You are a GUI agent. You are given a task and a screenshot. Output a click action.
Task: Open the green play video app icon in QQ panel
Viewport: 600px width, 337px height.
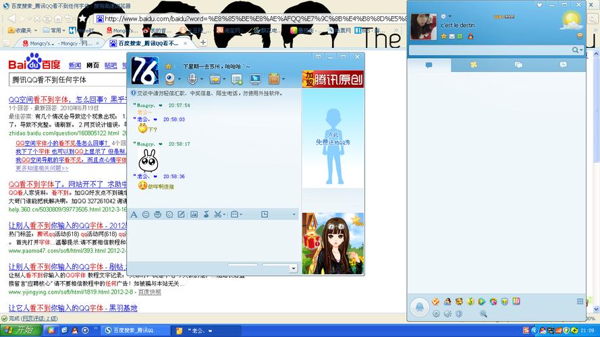pyautogui.click(x=481, y=301)
